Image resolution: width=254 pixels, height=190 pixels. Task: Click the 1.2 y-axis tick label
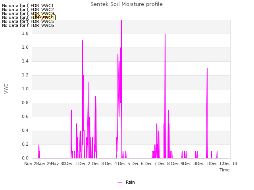25,75
